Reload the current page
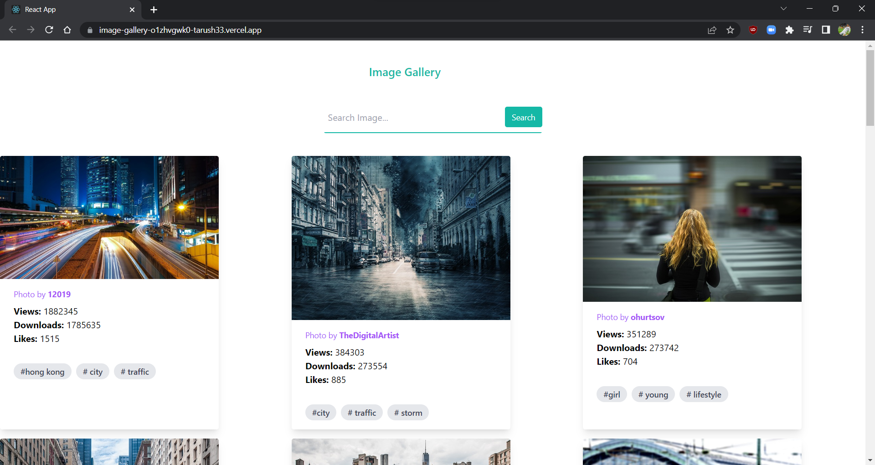The image size is (875, 465). coord(49,30)
